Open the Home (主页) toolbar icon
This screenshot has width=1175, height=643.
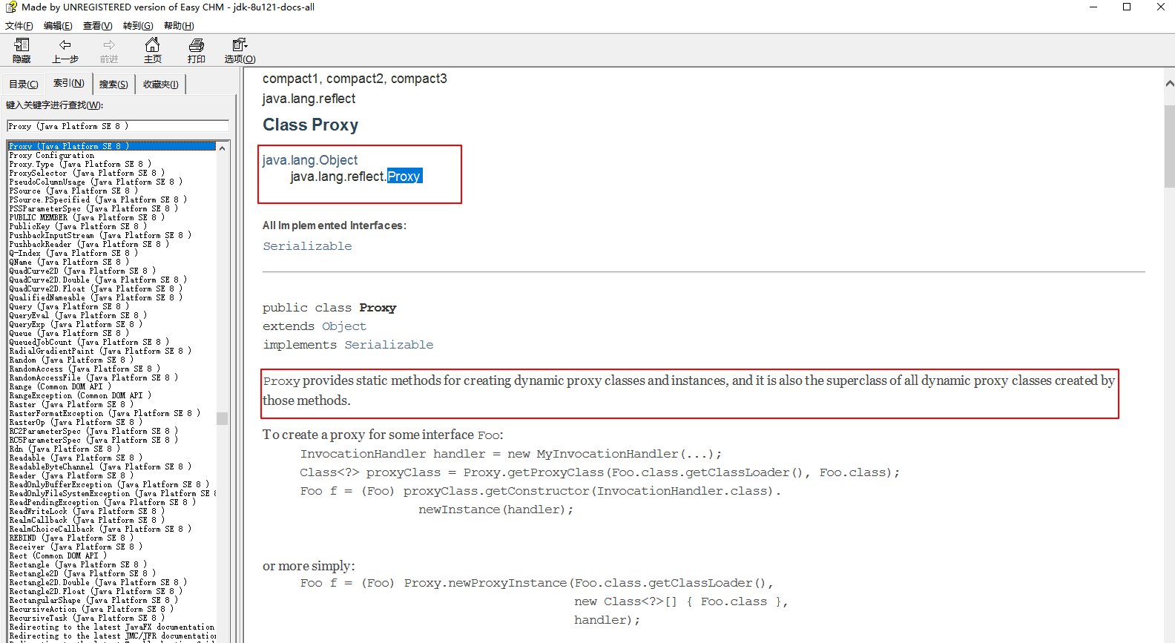152,50
